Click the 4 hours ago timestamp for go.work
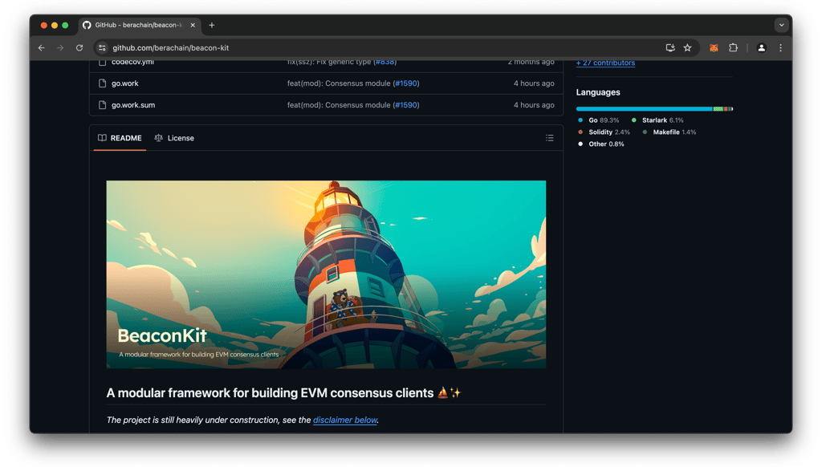Screen dimensions: 822x467 [x=534, y=83]
